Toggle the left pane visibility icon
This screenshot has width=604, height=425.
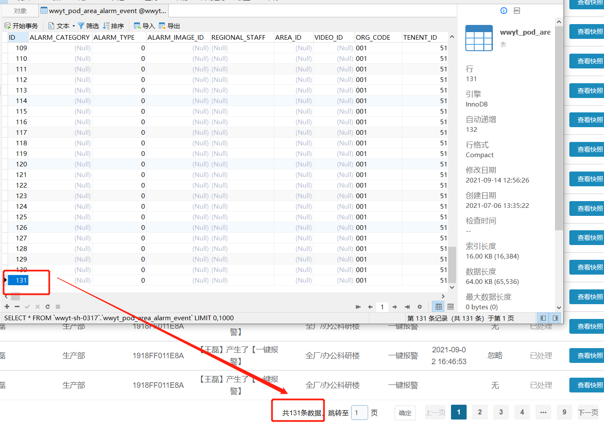click(x=543, y=318)
